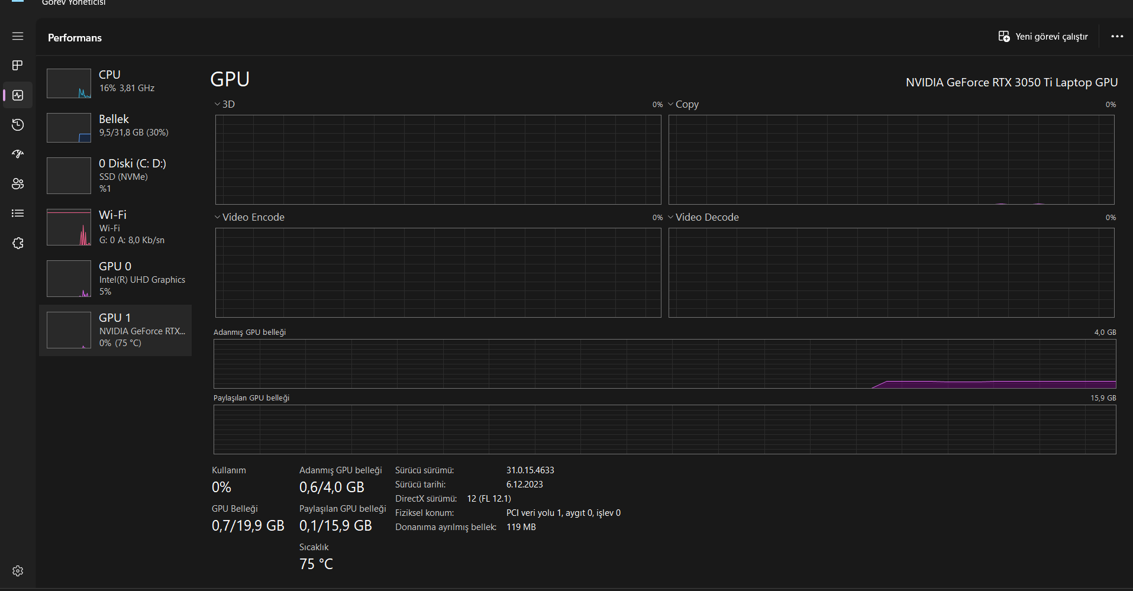The image size is (1133, 591).
Task: Click the Copy usage graph
Action: [x=891, y=160]
